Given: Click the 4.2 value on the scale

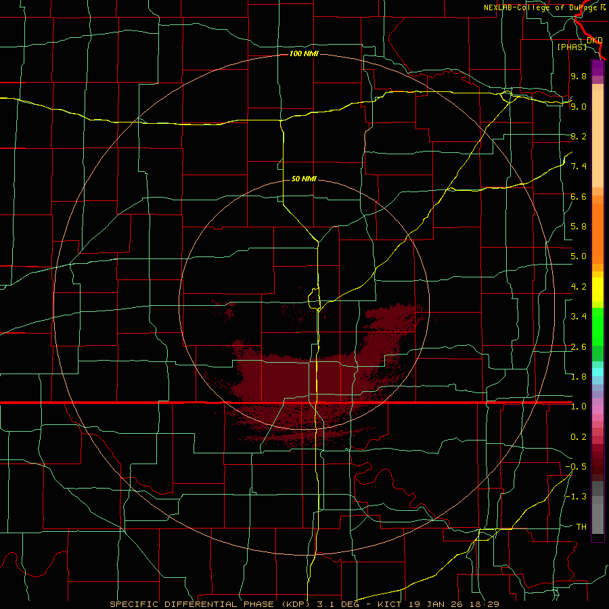Looking at the screenshot, I should point(579,287).
